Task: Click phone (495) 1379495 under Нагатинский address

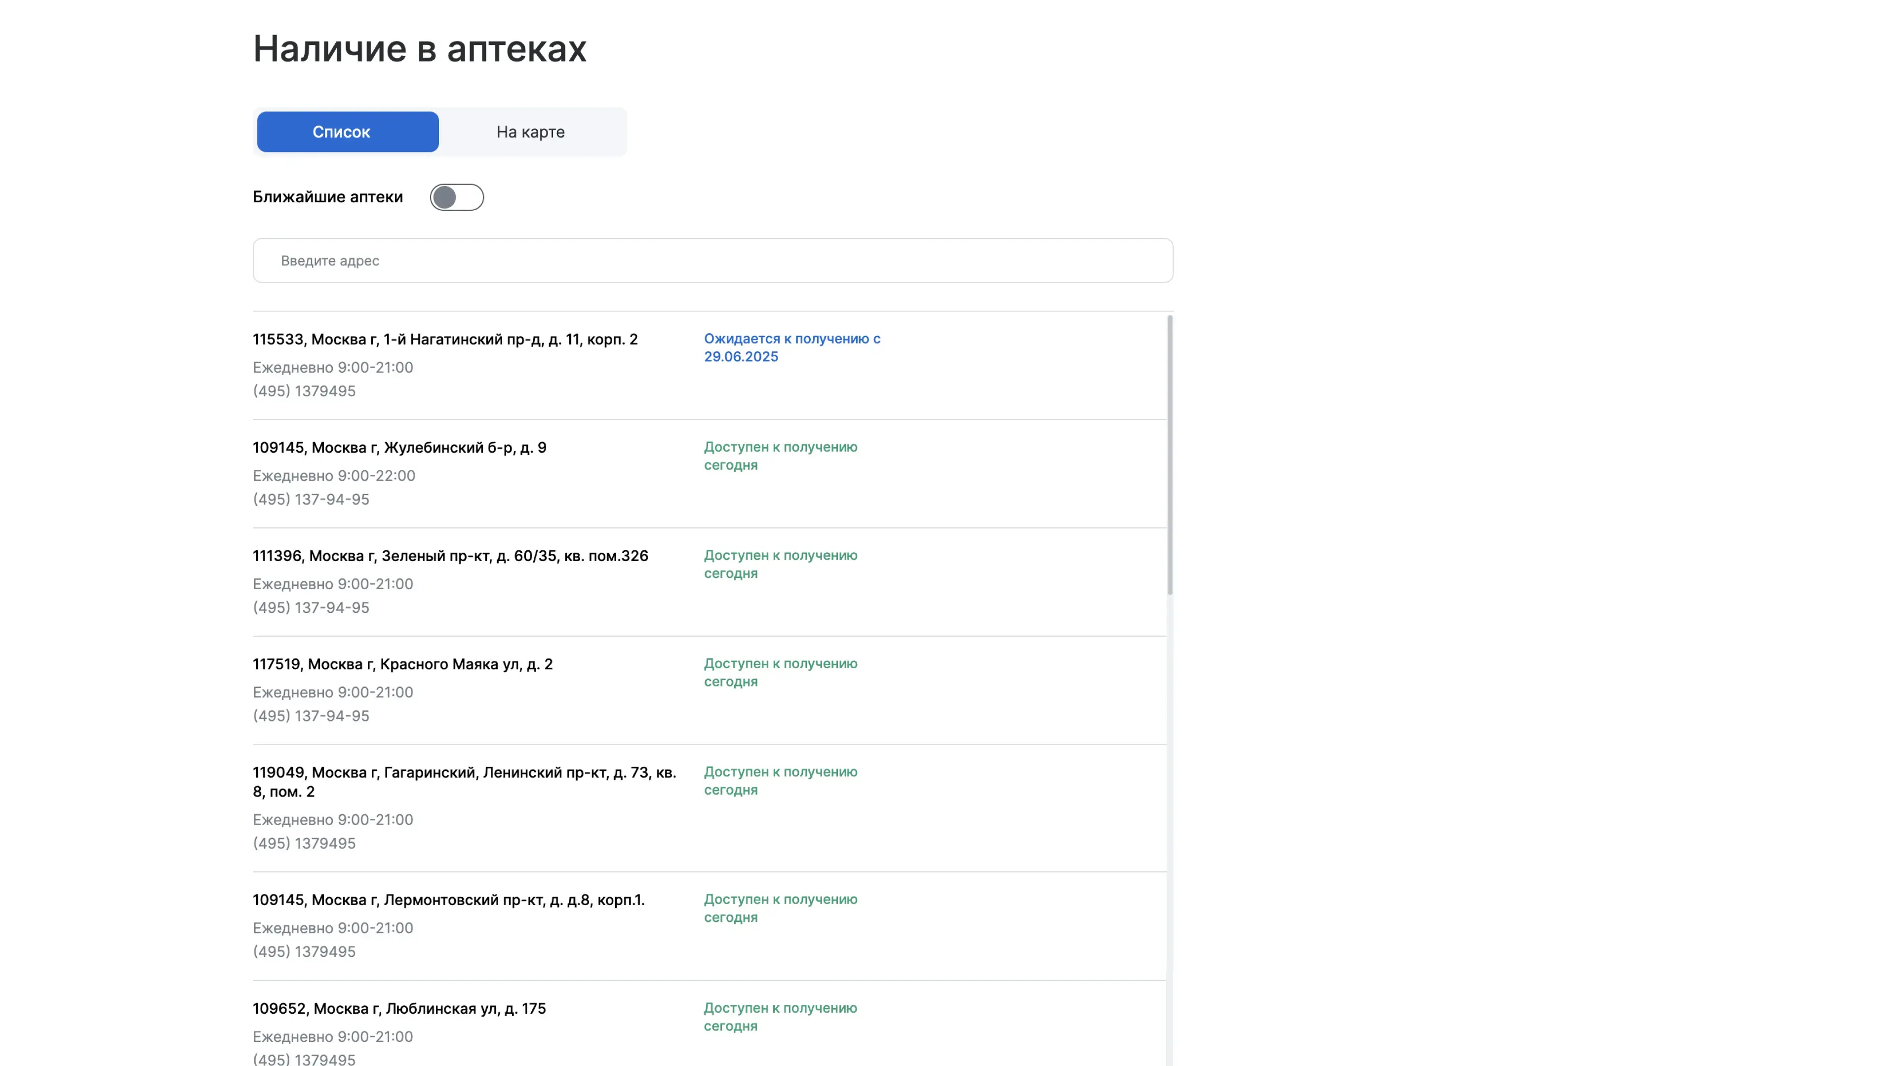Action: (304, 391)
